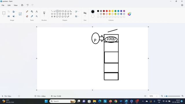This screenshot has width=185, height=104.
Task: Open Google Chrome from taskbar
Action: [116, 101]
